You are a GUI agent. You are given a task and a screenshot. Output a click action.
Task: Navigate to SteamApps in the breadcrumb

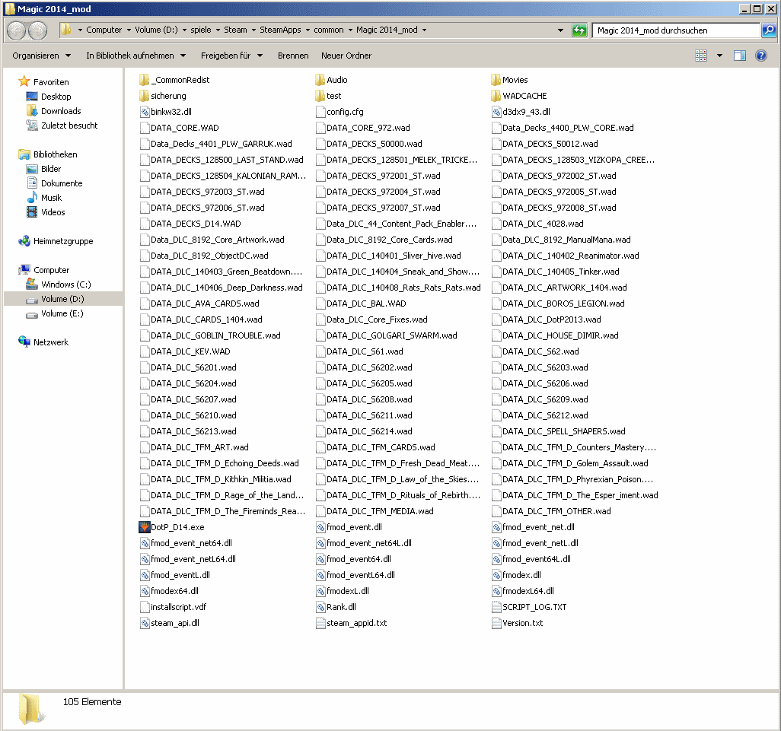pos(280,30)
